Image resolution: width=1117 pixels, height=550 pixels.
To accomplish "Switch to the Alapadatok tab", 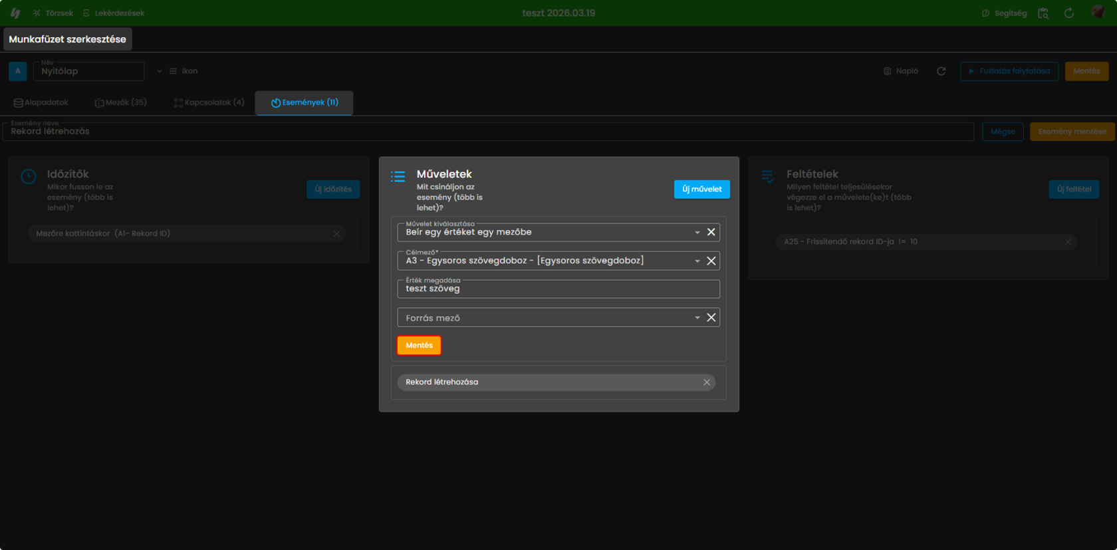I will [x=41, y=102].
